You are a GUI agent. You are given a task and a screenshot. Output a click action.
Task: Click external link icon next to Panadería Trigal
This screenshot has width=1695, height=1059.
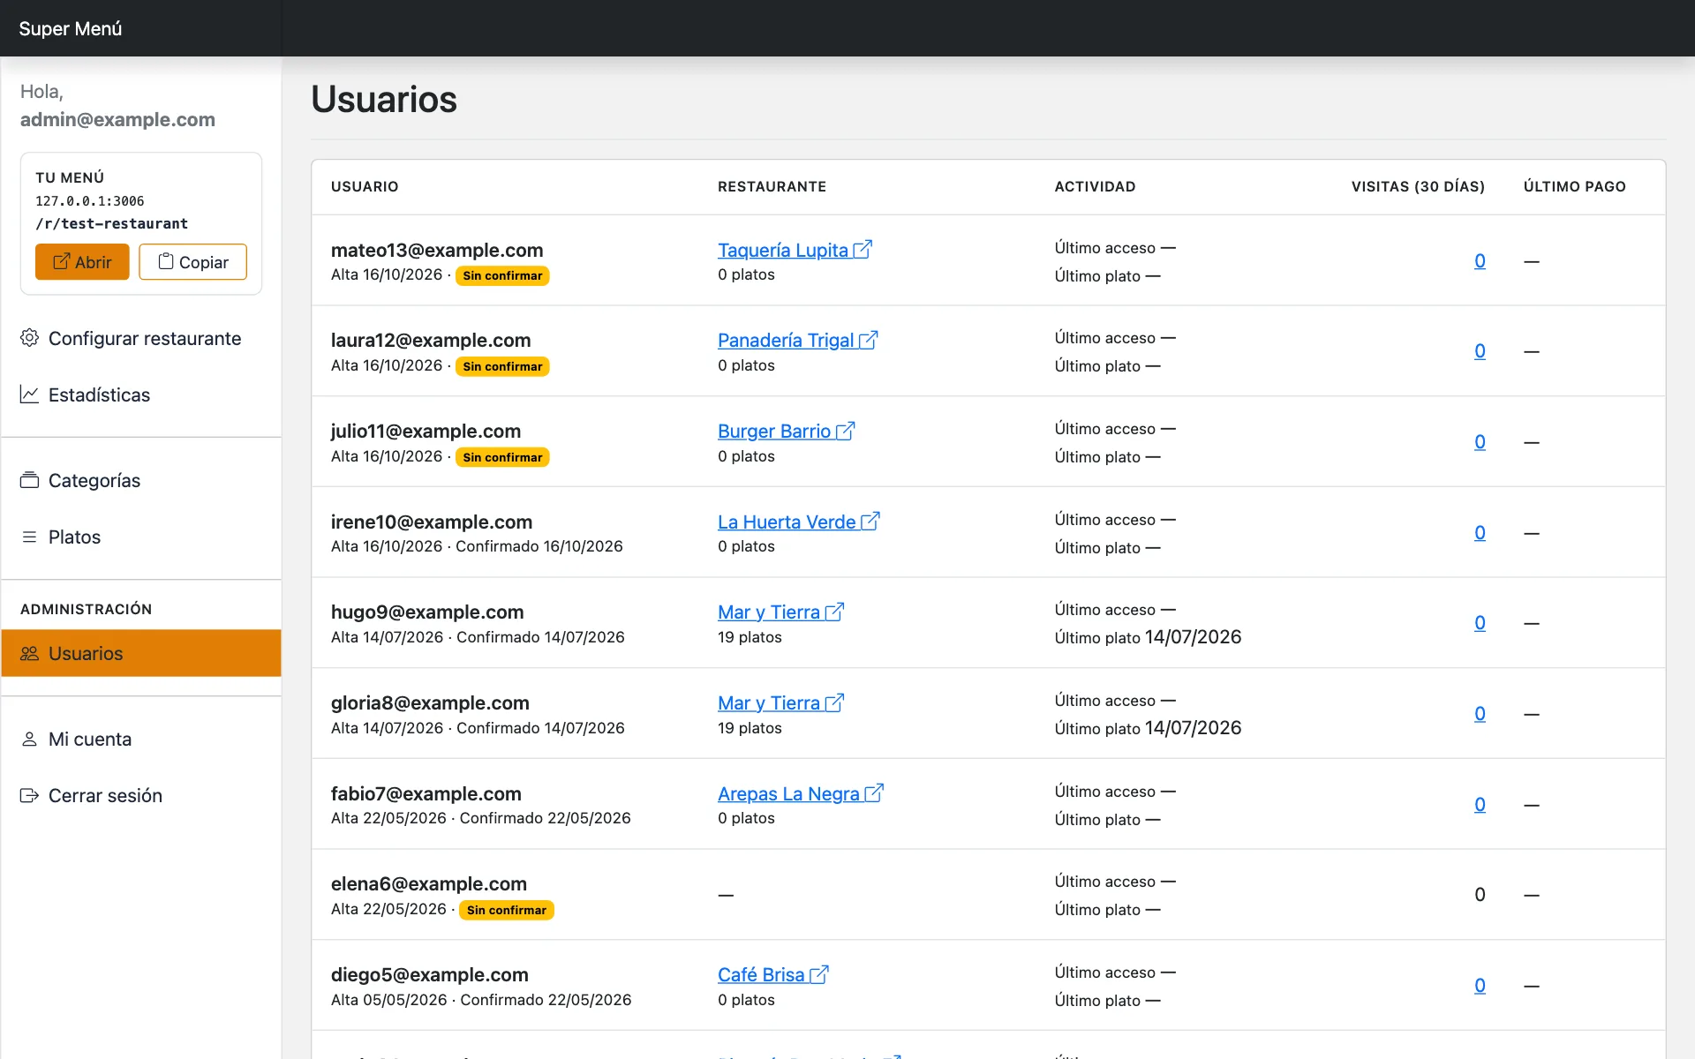click(868, 340)
